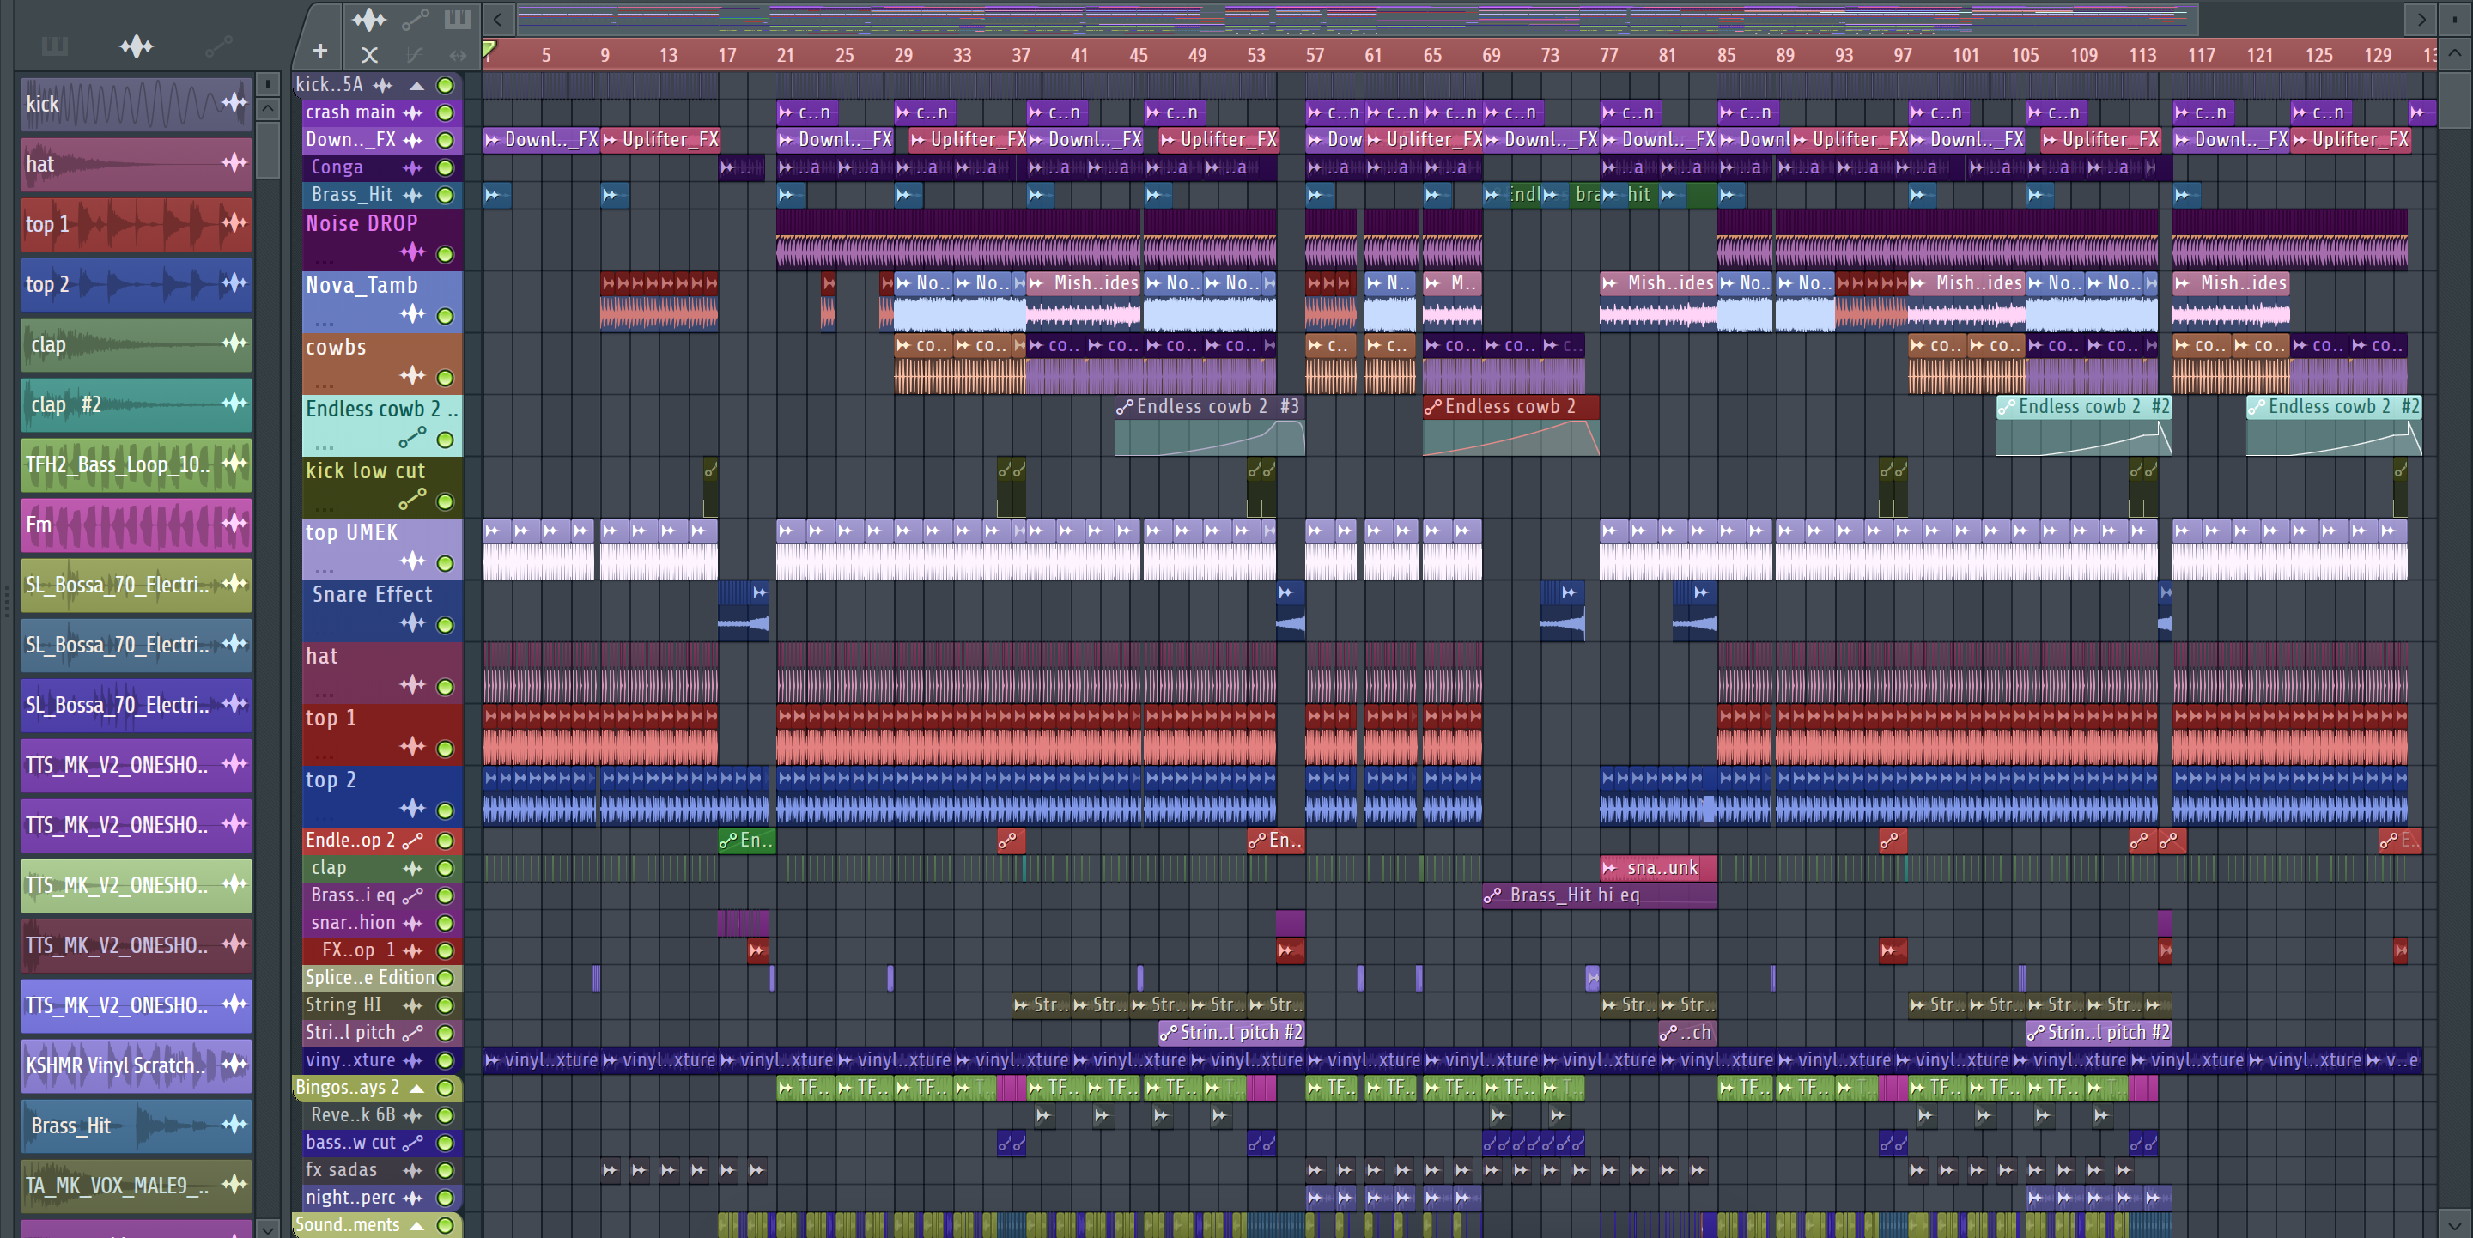
Task: Show automation clips in picker panel
Action: point(218,46)
